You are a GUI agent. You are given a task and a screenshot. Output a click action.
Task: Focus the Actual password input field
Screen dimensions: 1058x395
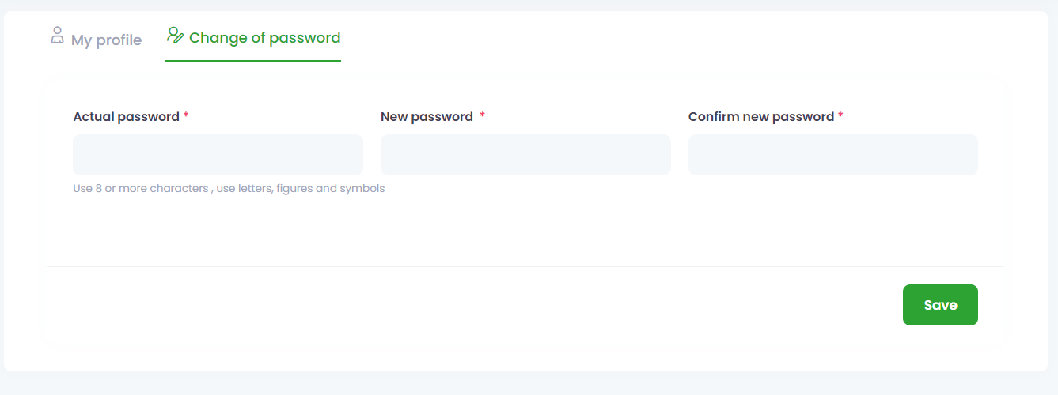(218, 155)
